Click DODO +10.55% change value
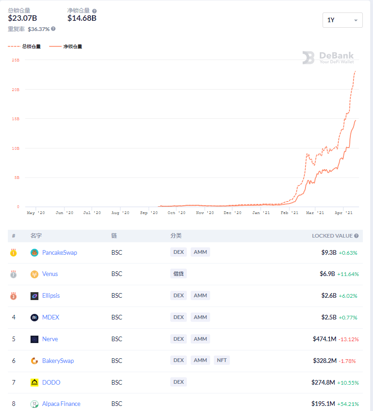 click(x=348, y=383)
